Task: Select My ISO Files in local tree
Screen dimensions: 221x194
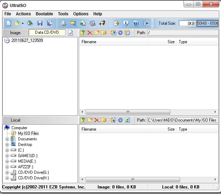Action: click(28, 133)
